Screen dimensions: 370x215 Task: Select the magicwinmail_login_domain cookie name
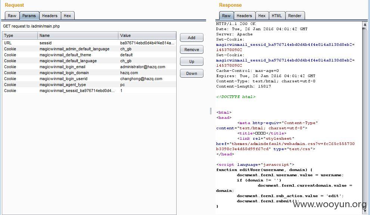click(x=64, y=73)
